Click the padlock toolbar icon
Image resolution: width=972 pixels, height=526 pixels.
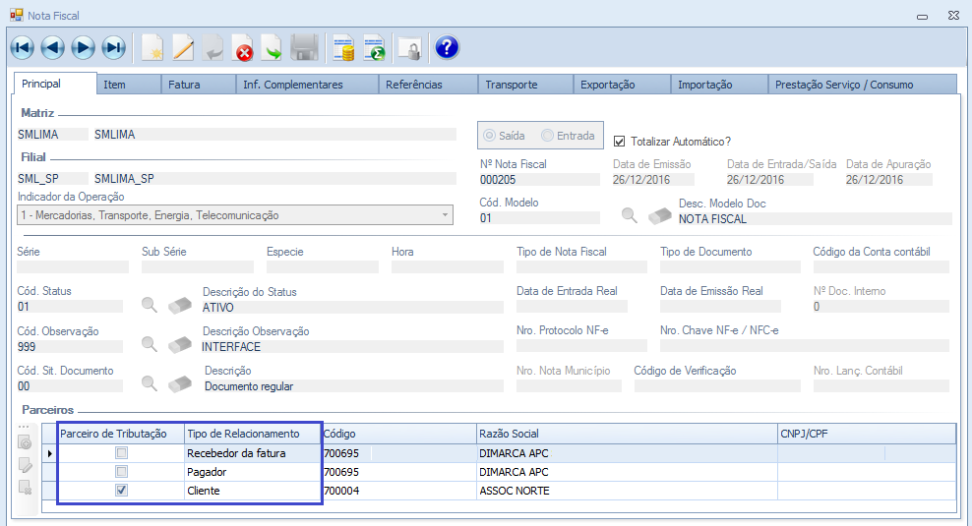tap(407, 47)
